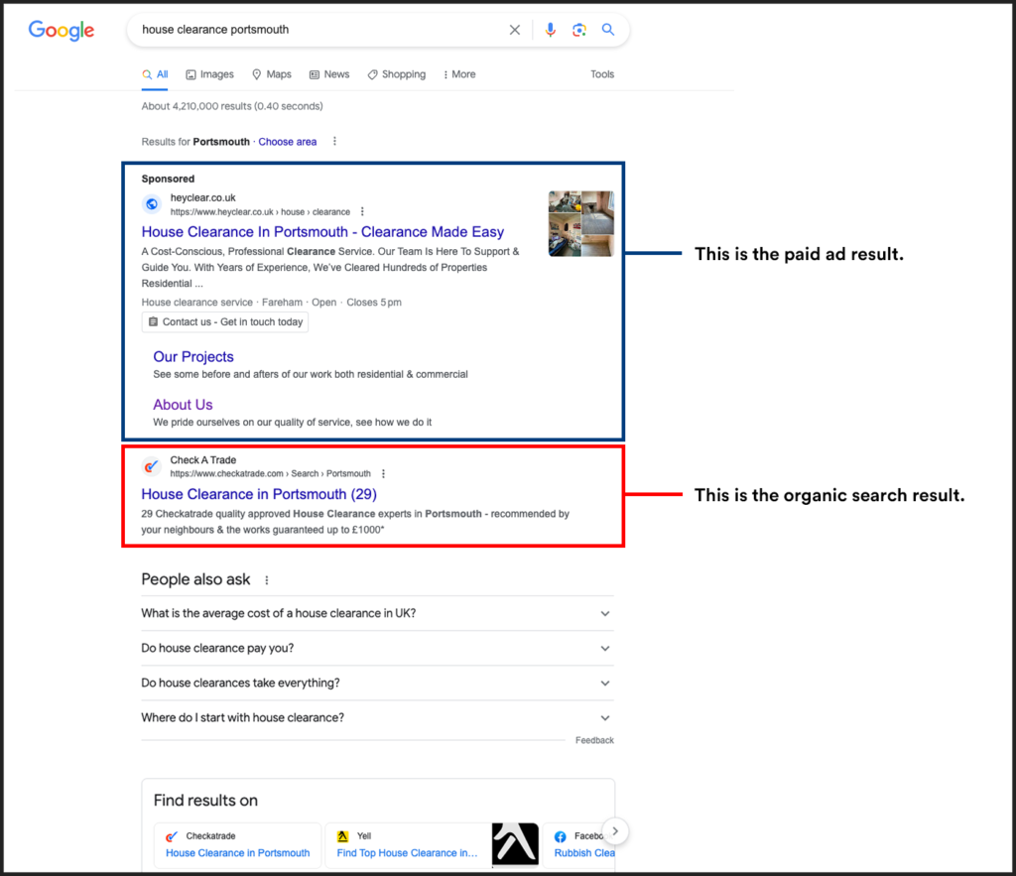Open three-dot menu beside Check A Trade result
The height and width of the screenshot is (876, 1016).
(383, 474)
